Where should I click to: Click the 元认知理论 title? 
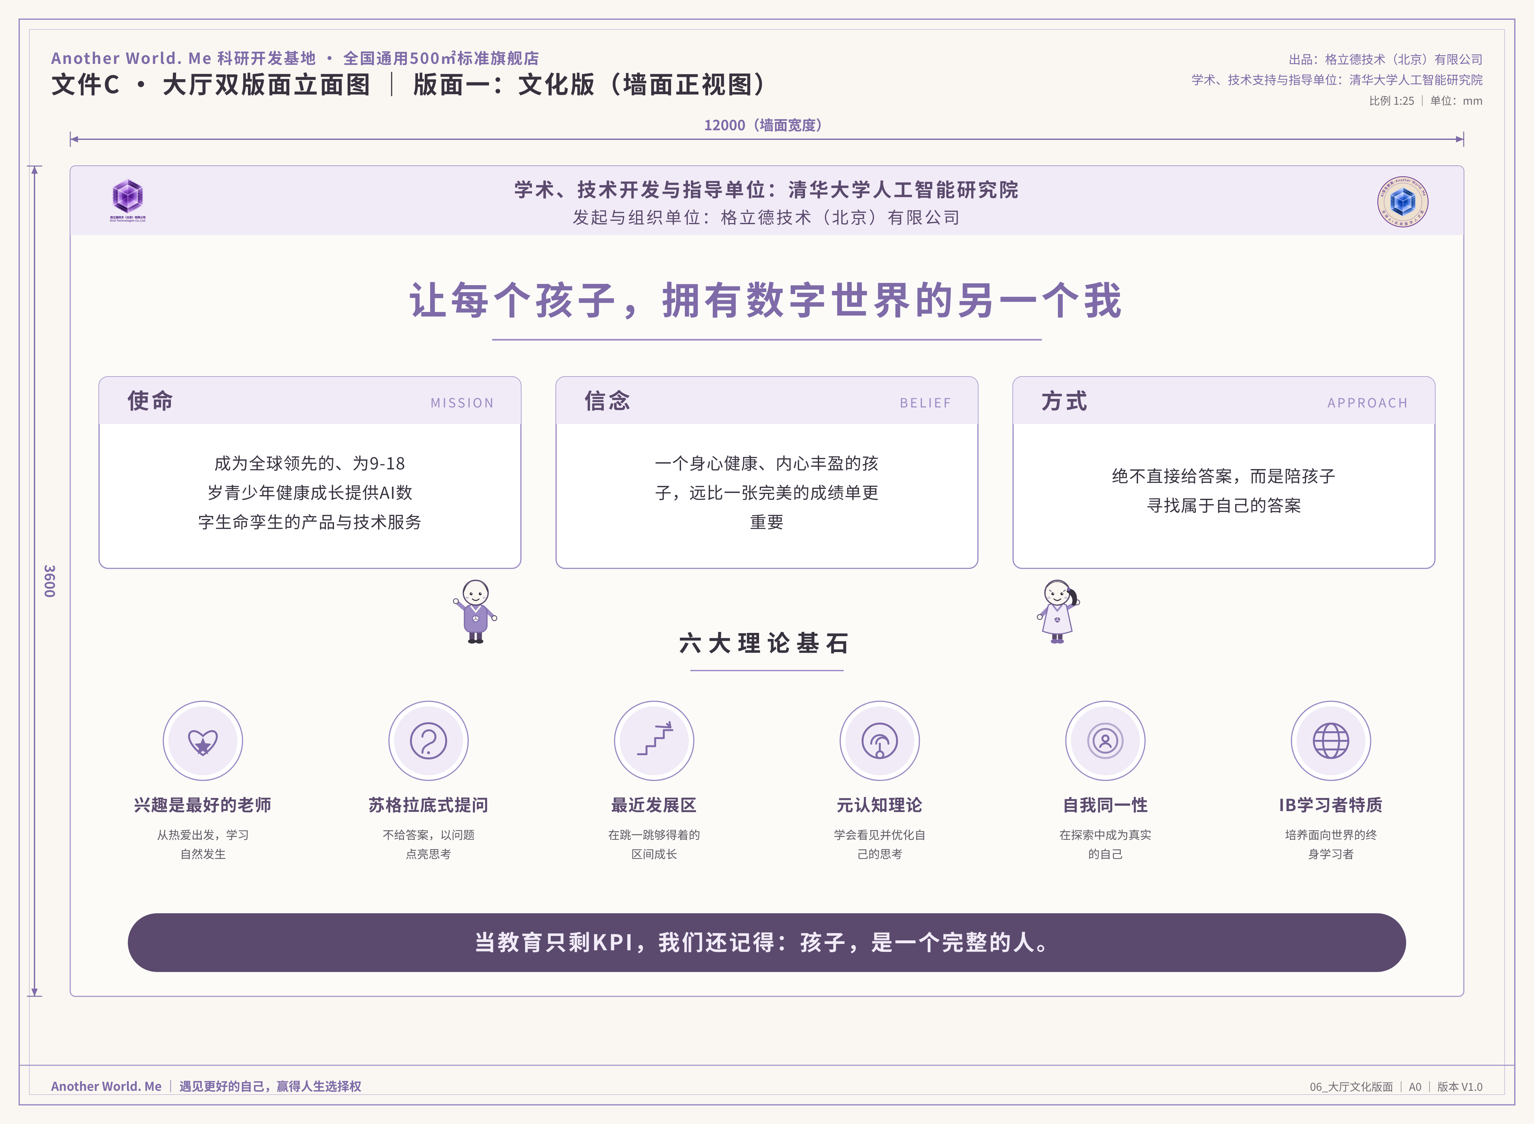(x=880, y=805)
